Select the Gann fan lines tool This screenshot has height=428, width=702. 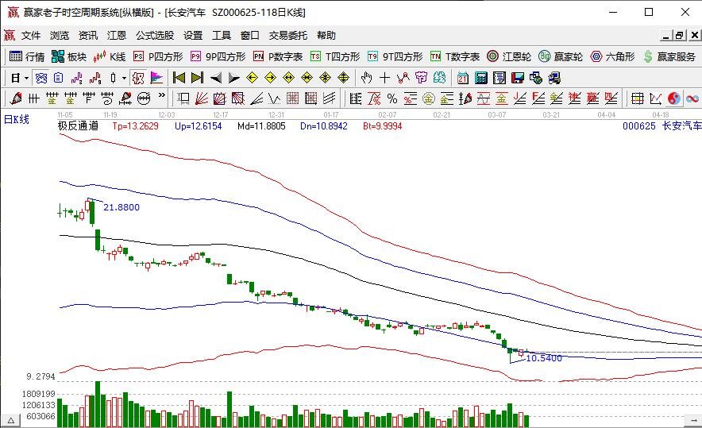[x=202, y=98]
